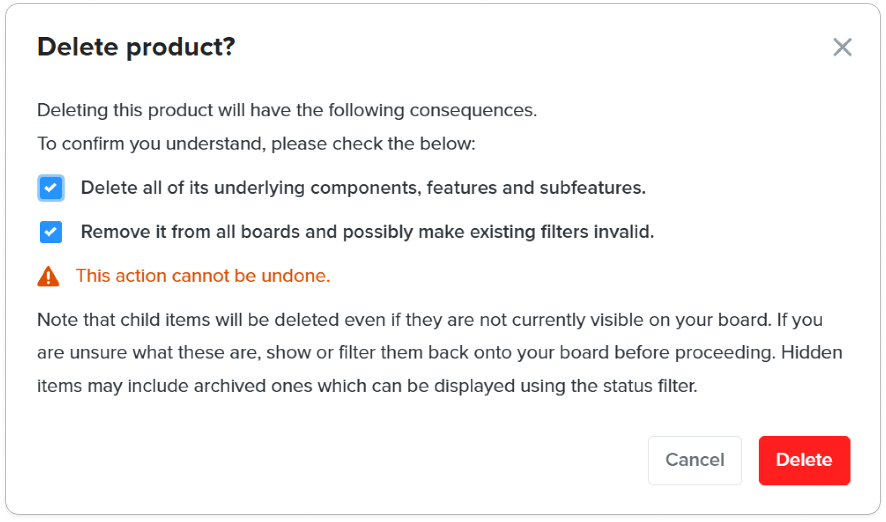Click the white checkmark in the second checkbox
The image size is (886, 522).
pyautogui.click(x=51, y=232)
